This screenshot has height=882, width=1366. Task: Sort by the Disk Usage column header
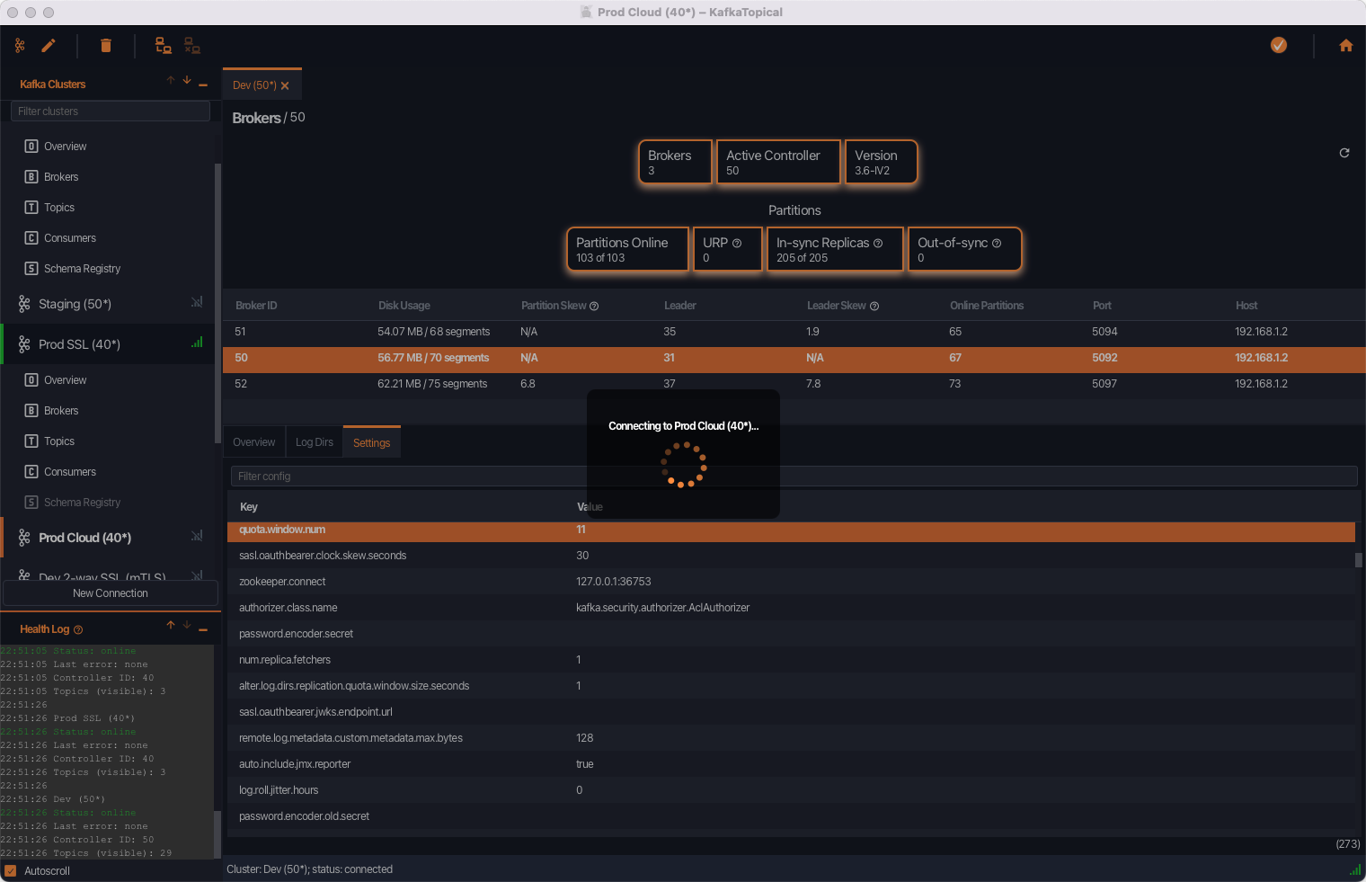(x=404, y=306)
